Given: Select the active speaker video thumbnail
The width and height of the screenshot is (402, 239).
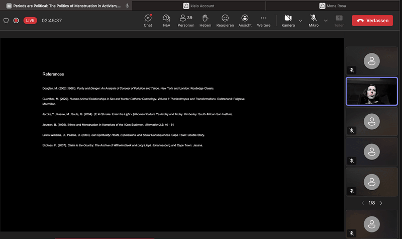Looking at the screenshot, I should (x=371, y=91).
